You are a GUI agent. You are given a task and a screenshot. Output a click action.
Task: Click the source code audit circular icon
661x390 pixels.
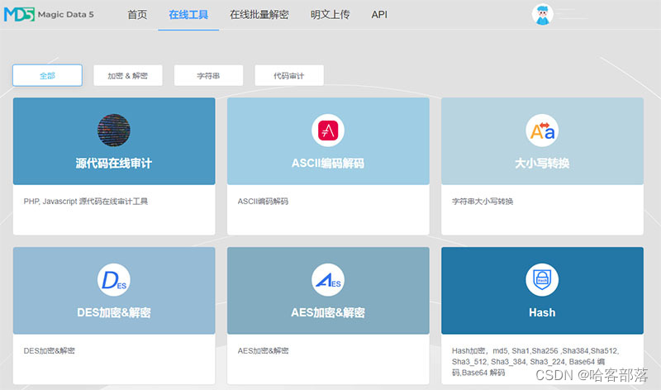(x=114, y=131)
